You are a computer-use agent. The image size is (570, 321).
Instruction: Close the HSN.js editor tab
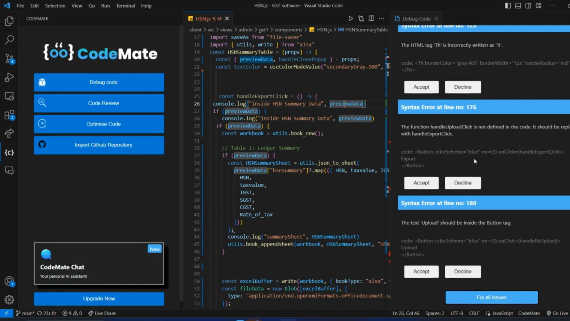click(227, 18)
